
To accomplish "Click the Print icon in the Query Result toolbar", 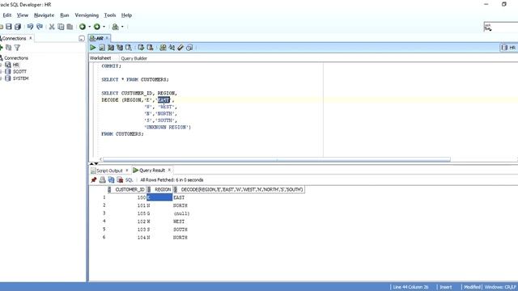I will (103, 179).
